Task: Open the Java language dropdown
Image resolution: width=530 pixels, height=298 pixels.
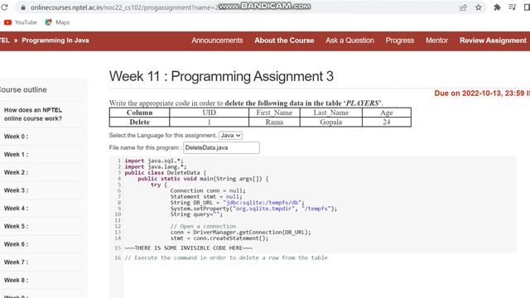Action: coord(230,136)
